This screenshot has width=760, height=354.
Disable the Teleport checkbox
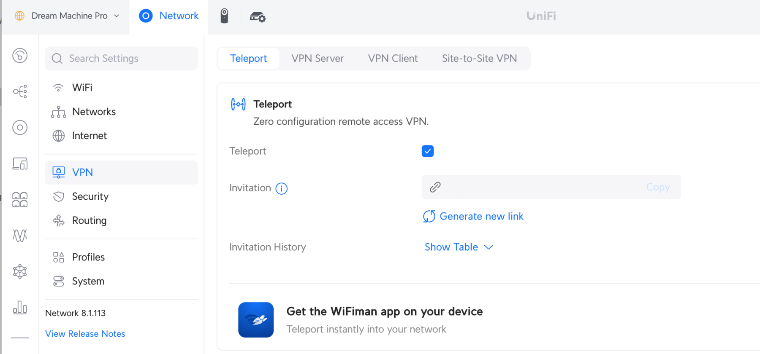(x=428, y=151)
